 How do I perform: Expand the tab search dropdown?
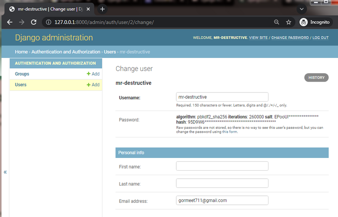click(x=302, y=9)
